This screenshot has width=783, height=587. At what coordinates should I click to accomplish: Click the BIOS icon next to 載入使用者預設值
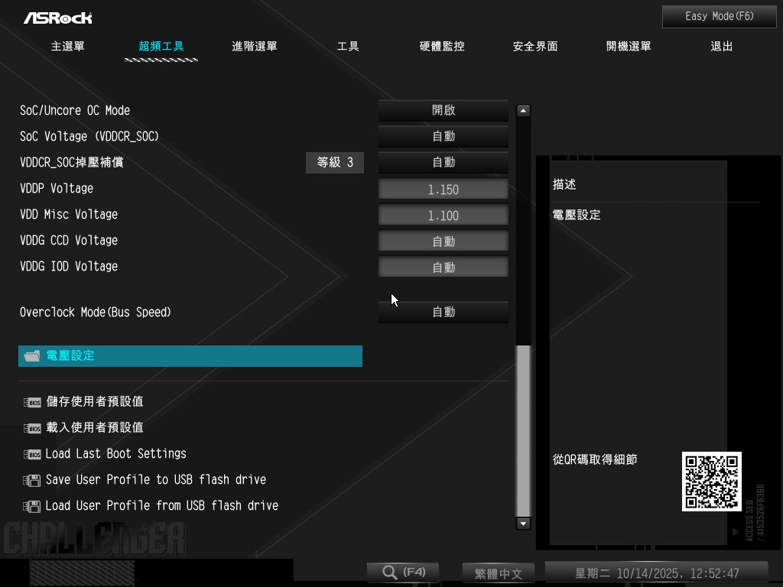[x=32, y=428]
